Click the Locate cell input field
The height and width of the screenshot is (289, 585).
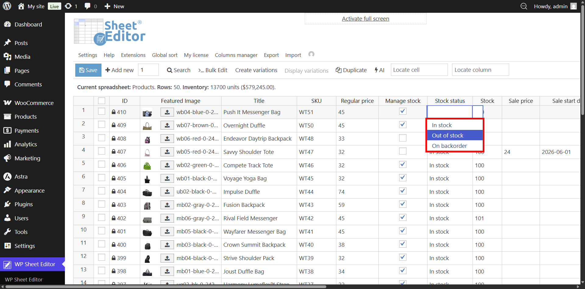419,70
